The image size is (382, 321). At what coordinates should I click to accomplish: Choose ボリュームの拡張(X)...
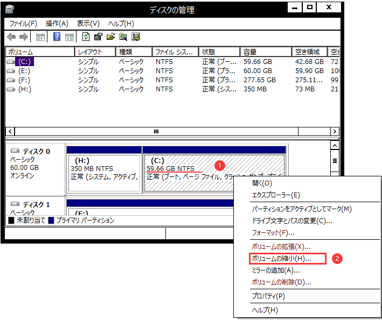coord(281,247)
